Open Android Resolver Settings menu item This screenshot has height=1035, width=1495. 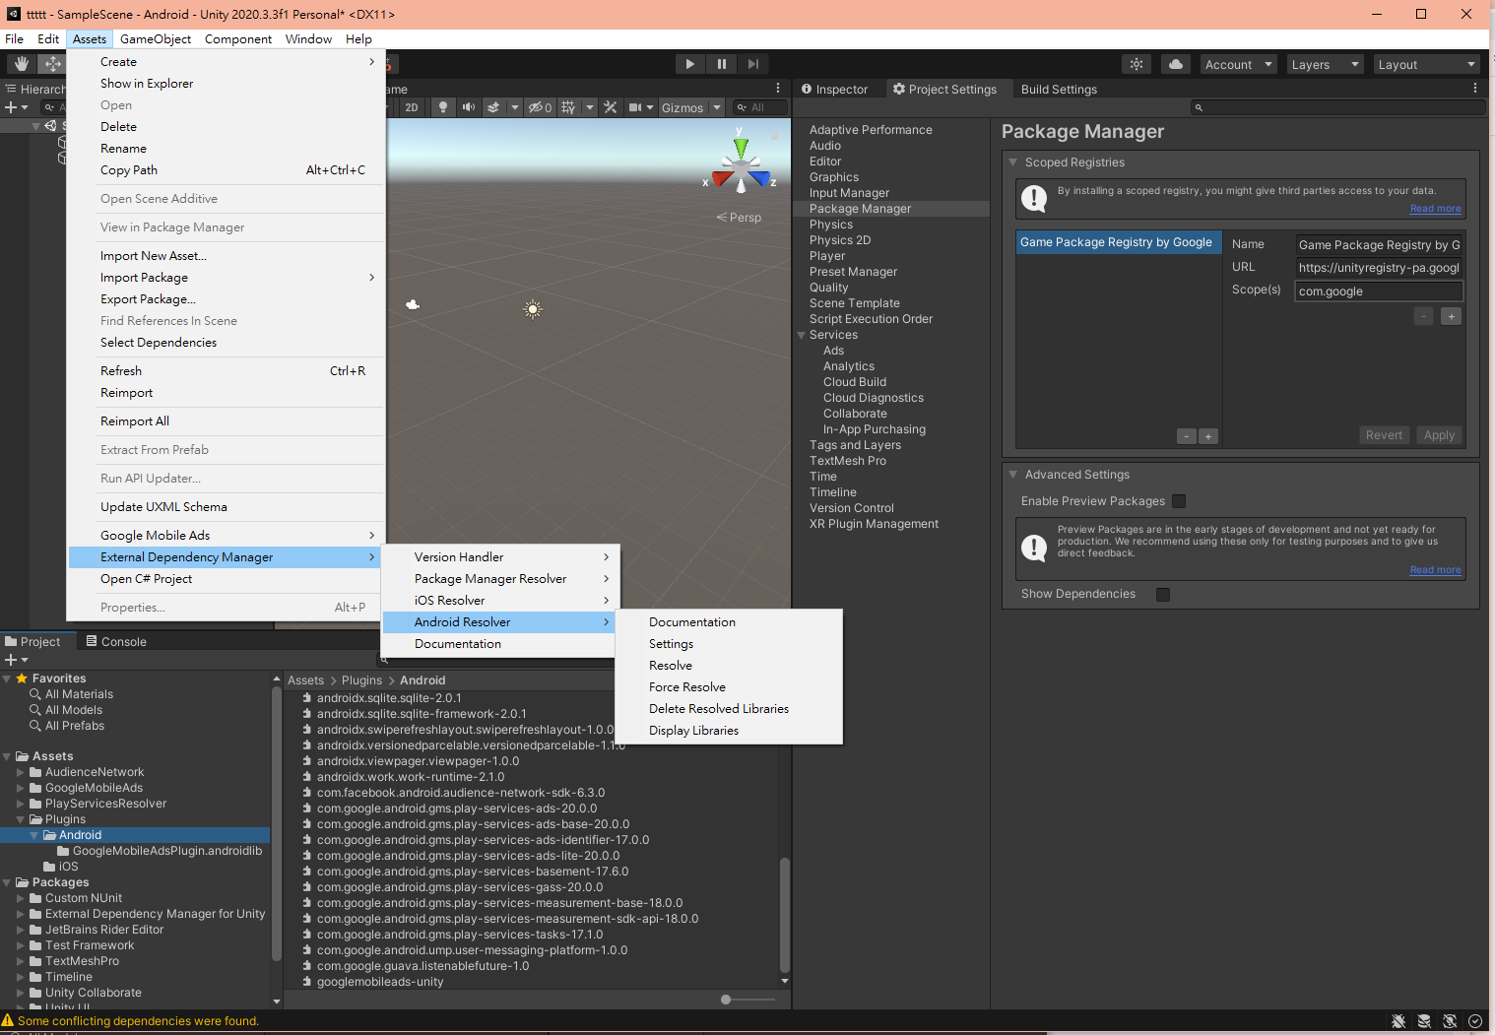coord(671,644)
